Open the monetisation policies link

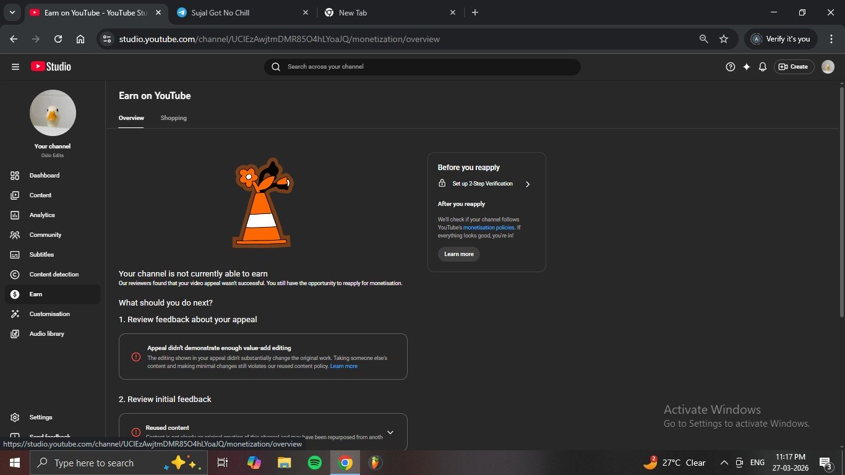489,228
